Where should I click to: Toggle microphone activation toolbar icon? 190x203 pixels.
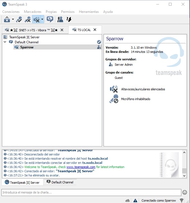click(19, 19)
